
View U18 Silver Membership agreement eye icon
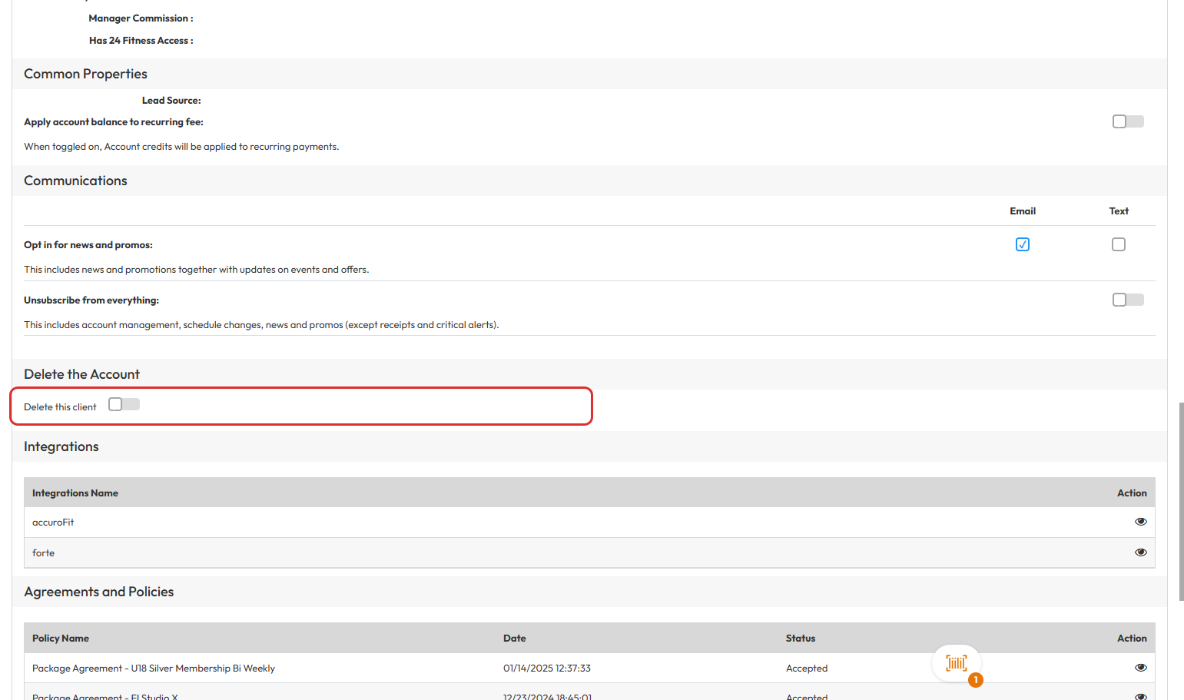coord(1140,668)
